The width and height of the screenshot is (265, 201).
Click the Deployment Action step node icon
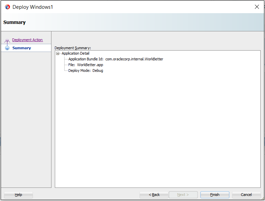pyautogui.click(x=7, y=40)
